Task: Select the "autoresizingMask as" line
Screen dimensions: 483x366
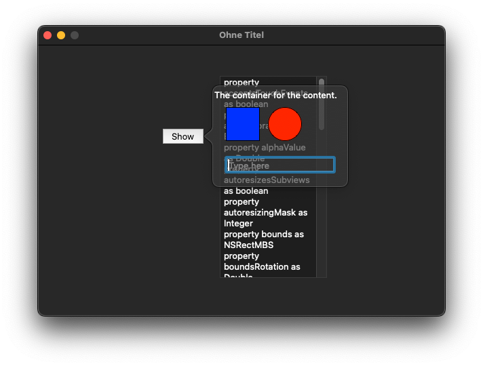Action: click(265, 212)
